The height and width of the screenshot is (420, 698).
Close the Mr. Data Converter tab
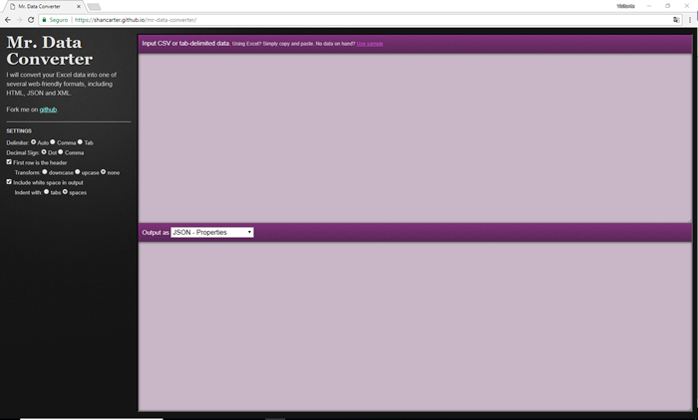[x=79, y=6]
